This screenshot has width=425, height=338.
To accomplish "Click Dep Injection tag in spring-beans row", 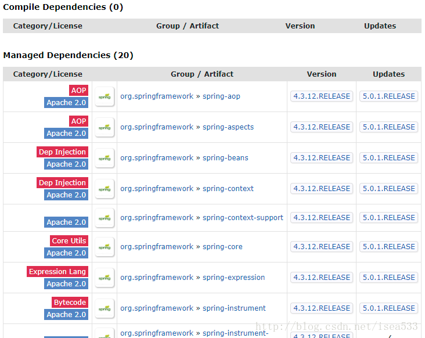I will click(62, 152).
